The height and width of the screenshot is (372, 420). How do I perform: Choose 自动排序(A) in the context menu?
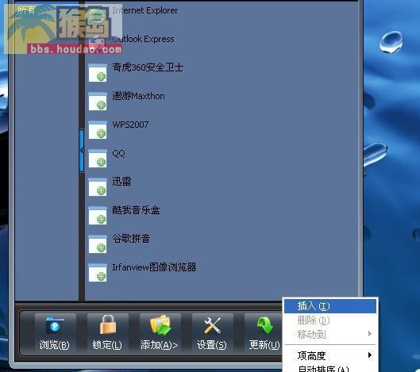pyautogui.click(x=330, y=368)
